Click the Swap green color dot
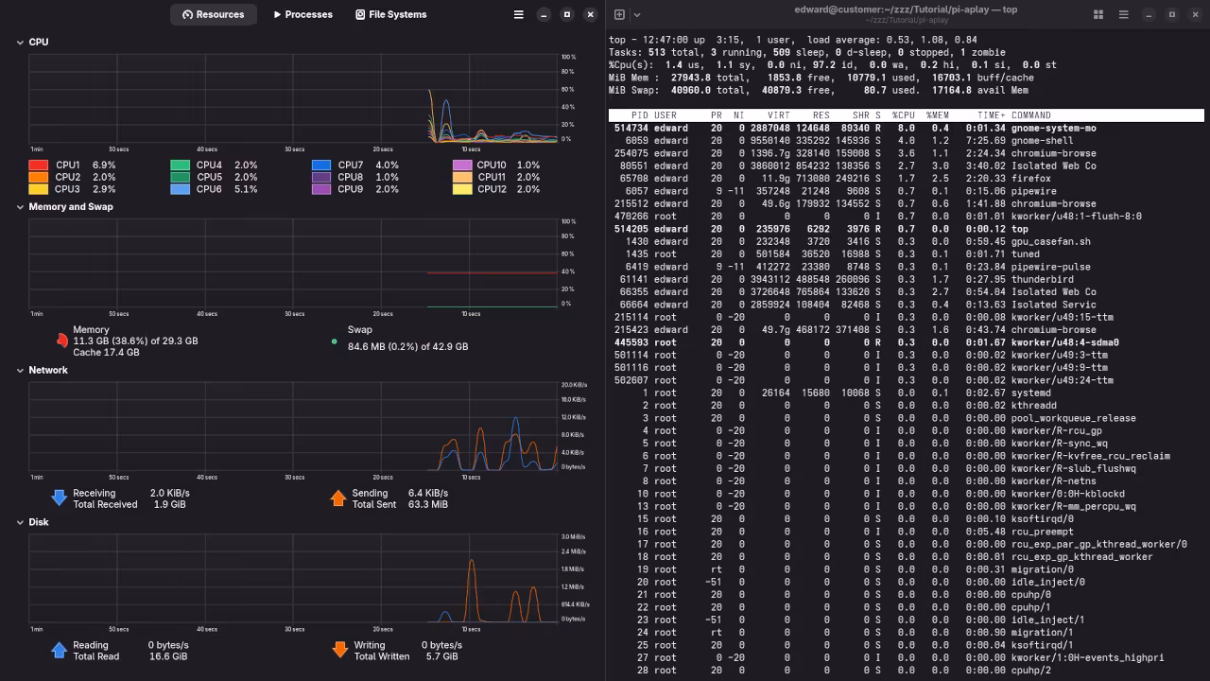Image resolution: width=1210 pixels, height=681 pixels. (x=335, y=341)
